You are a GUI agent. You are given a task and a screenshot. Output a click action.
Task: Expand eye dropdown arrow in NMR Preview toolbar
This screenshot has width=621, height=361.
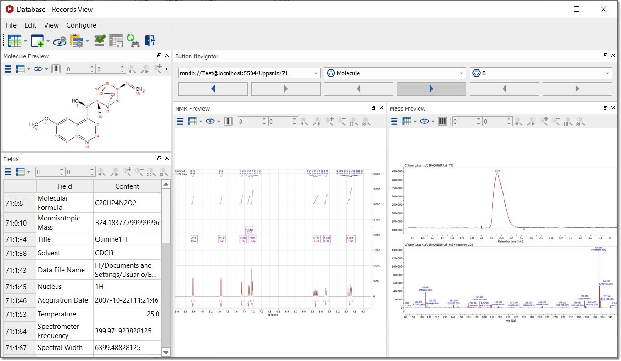coord(218,122)
